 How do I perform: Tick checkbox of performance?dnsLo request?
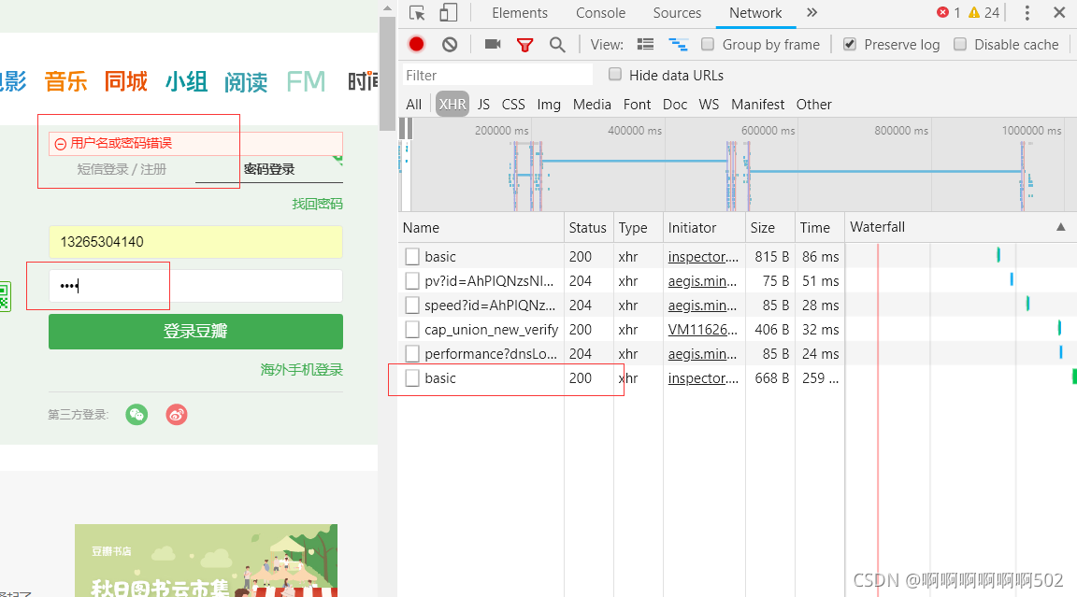click(x=412, y=354)
